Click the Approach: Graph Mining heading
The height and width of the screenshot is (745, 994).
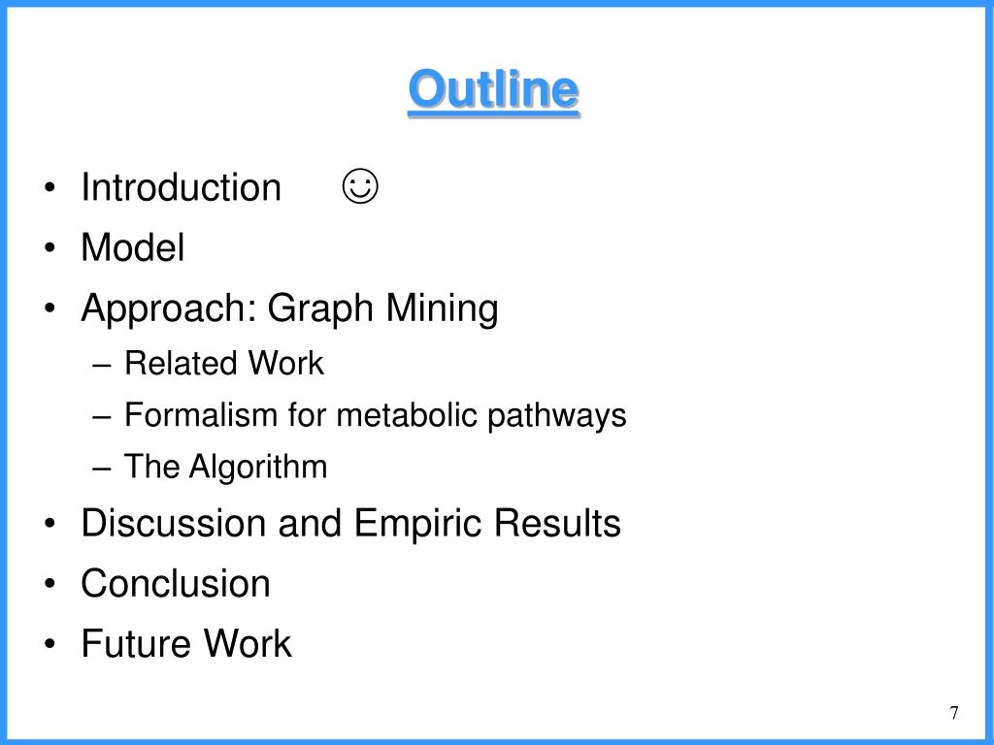pos(289,308)
